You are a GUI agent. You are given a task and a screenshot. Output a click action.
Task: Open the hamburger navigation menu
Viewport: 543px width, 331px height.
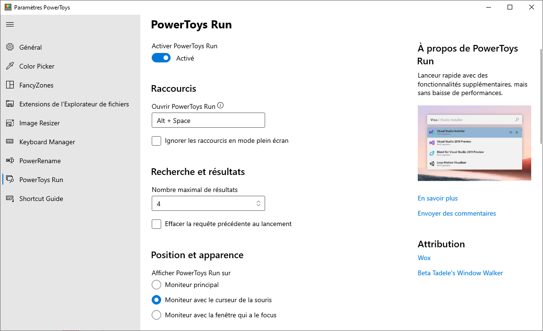(10, 24)
